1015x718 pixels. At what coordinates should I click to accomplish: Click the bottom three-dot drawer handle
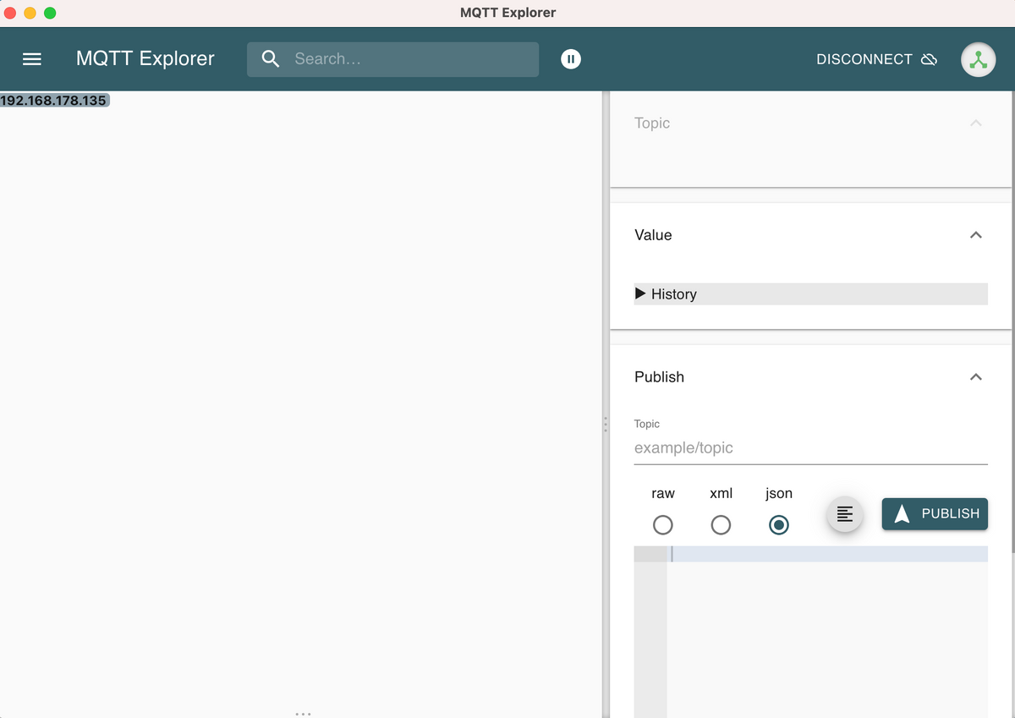[x=304, y=714]
